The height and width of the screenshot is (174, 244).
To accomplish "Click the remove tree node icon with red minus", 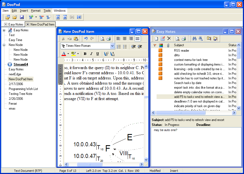I will [x=41, y=17].
